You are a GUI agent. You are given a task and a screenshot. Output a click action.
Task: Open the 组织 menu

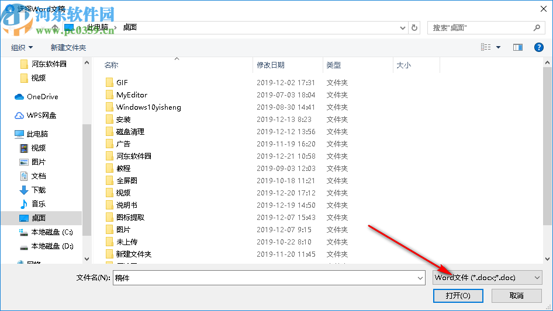point(22,47)
